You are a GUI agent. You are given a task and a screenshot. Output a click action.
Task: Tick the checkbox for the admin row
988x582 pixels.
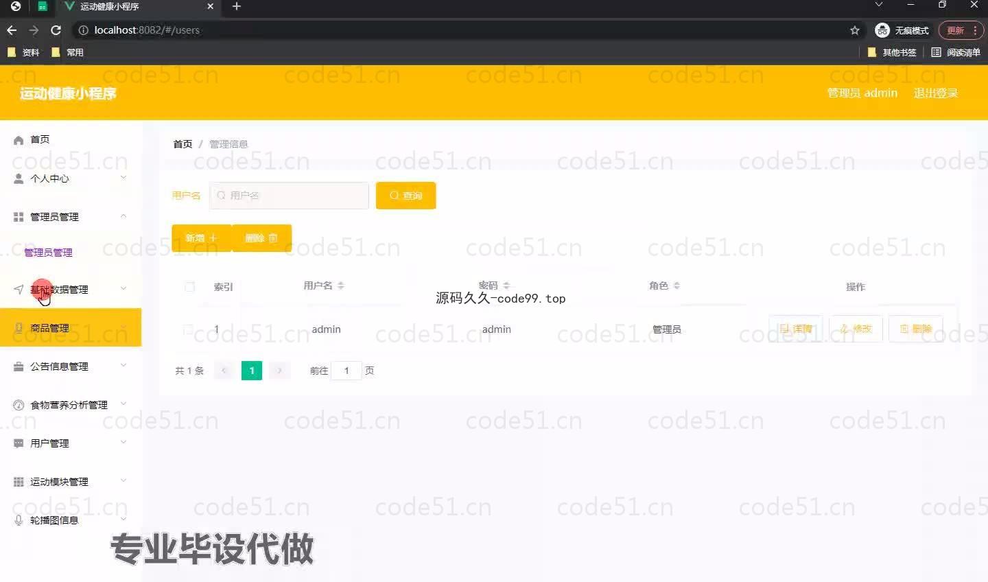coord(188,329)
